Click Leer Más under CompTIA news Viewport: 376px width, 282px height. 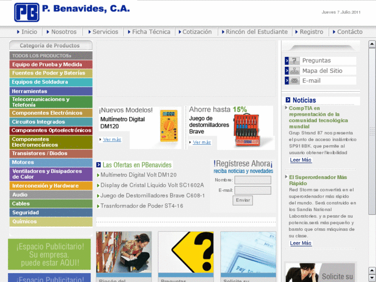[300, 160]
